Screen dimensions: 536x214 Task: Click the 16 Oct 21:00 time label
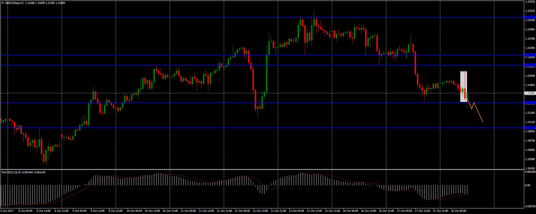[x=387, y=211]
